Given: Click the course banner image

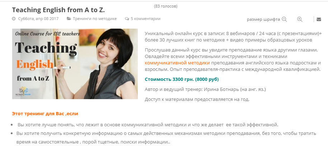Looking at the screenshot, I should click(75, 64).
